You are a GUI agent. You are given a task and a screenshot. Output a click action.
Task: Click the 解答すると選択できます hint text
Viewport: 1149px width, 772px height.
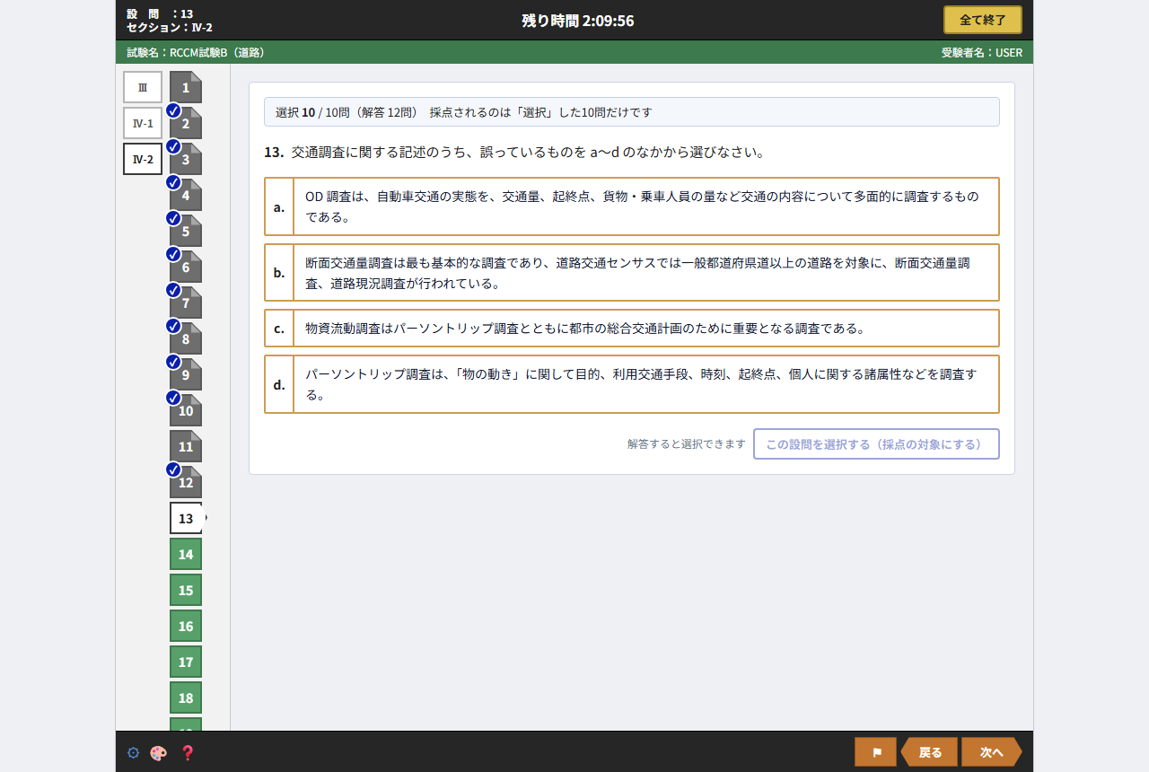click(x=687, y=443)
